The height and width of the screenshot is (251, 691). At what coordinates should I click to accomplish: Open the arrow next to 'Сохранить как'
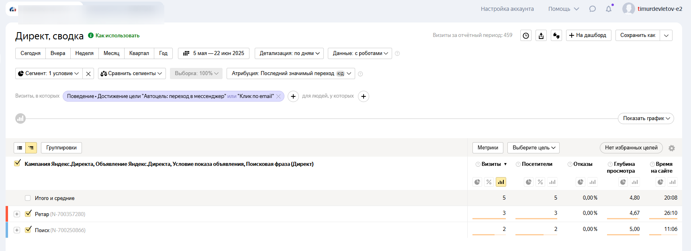(666, 35)
